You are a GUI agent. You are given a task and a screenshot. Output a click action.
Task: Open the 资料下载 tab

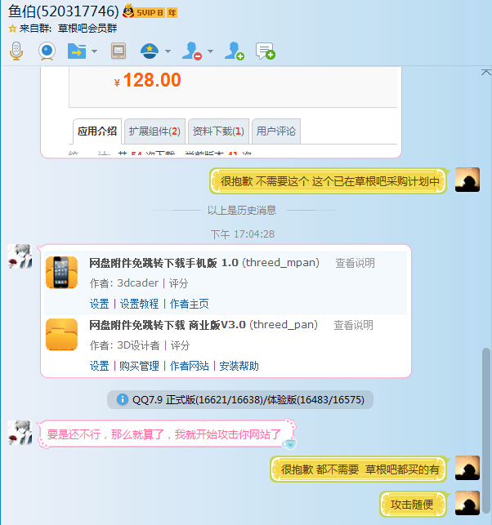point(217,131)
